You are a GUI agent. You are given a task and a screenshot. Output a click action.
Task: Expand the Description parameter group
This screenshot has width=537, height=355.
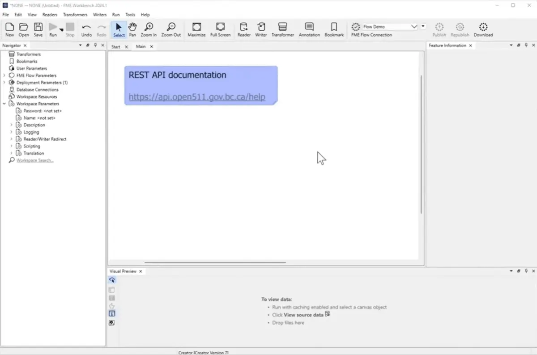(x=12, y=125)
